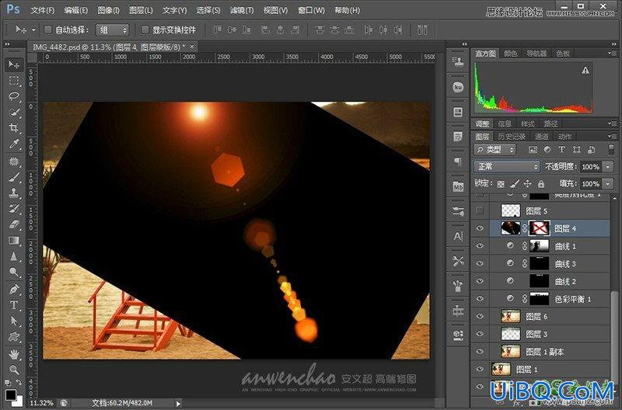This screenshot has height=410, width=622.
Task: Select the Horizontal Type tool
Action: click(x=14, y=305)
